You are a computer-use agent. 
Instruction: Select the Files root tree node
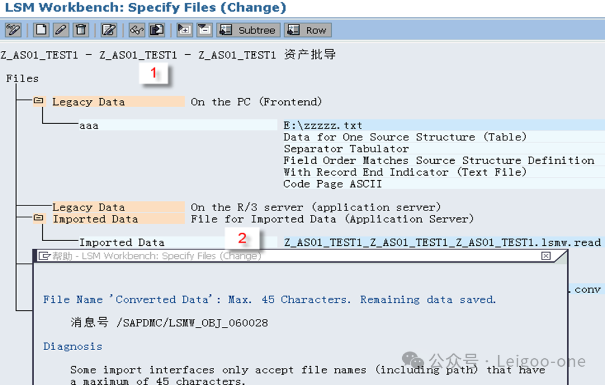pyautogui.click(x=22, y=78)
